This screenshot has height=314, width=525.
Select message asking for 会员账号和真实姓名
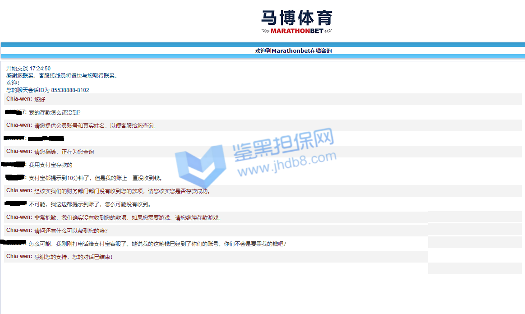click(x=95, y=125)
